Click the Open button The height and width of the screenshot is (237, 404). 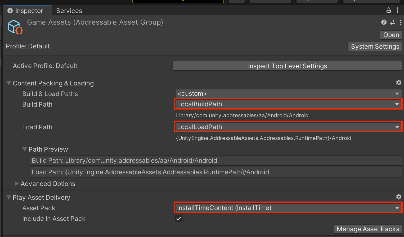click(391, 35)
